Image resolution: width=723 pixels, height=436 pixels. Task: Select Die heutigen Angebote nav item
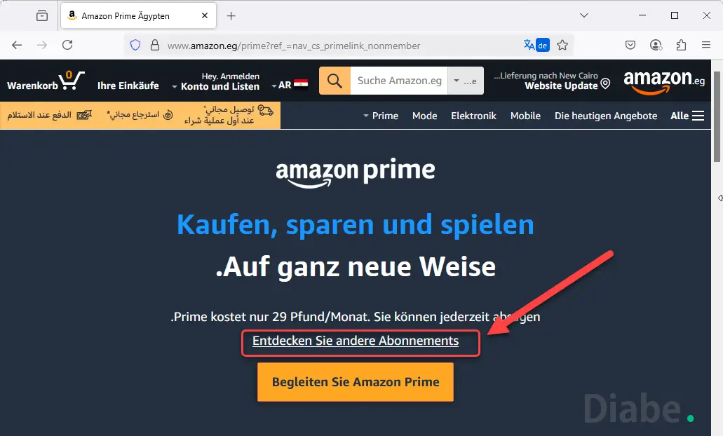pyautogui.click(x=606, y=116)
